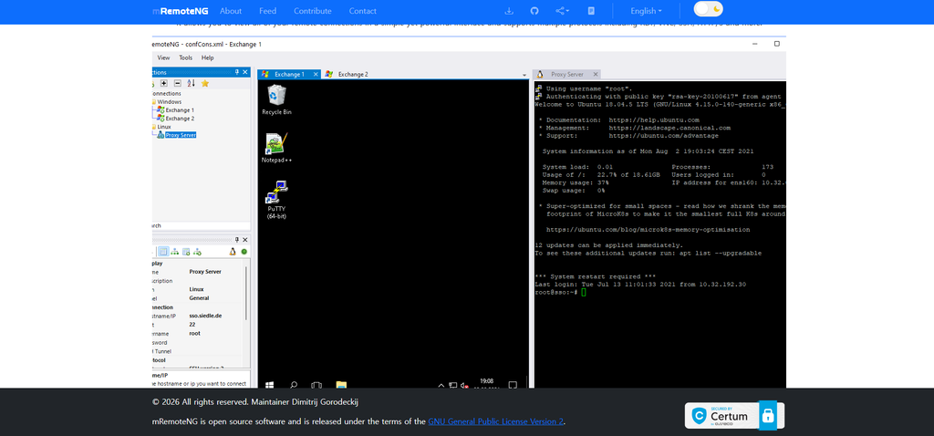This screenshot has height=436, width=934.
Task: Close the Connections panel
Action: click(244, 72)
